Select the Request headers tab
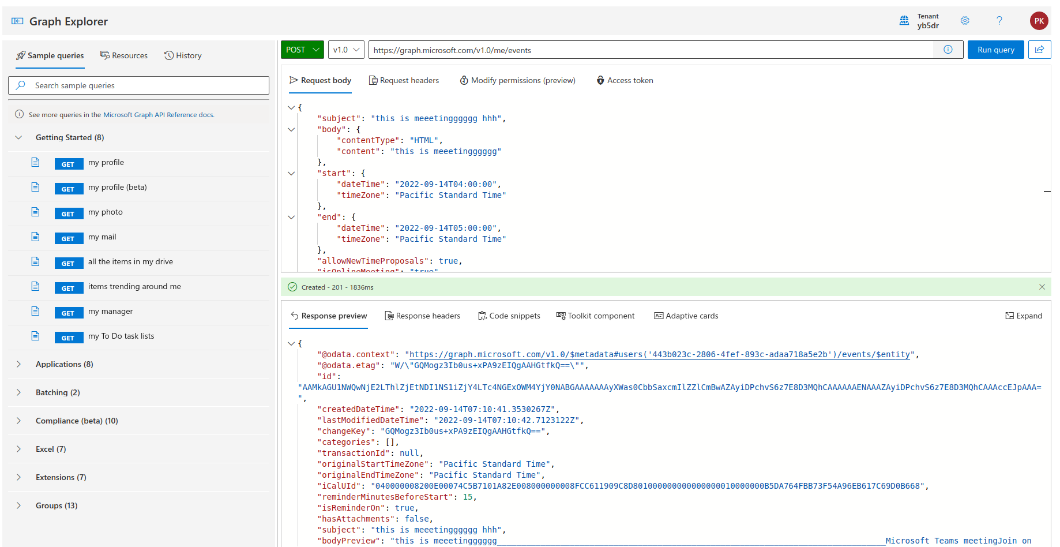 click(x=404, y=80)
